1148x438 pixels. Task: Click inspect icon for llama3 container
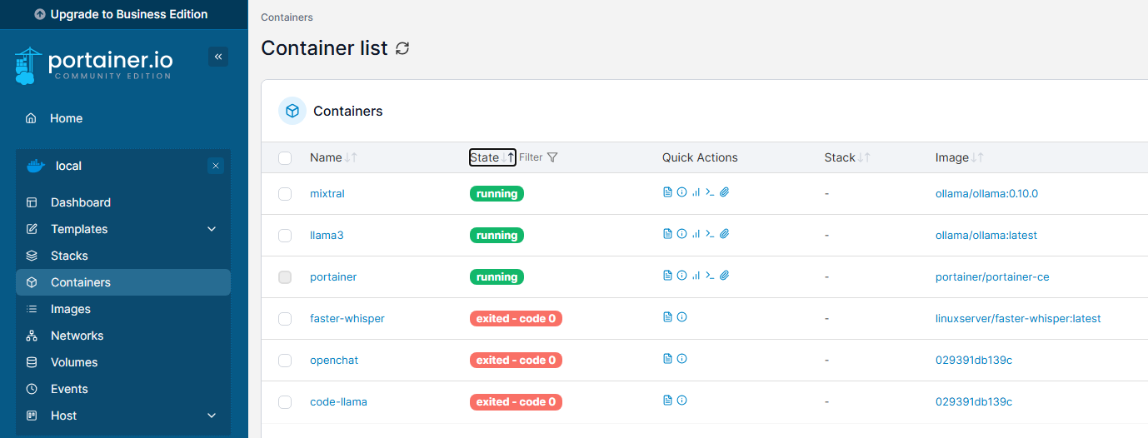681,234
